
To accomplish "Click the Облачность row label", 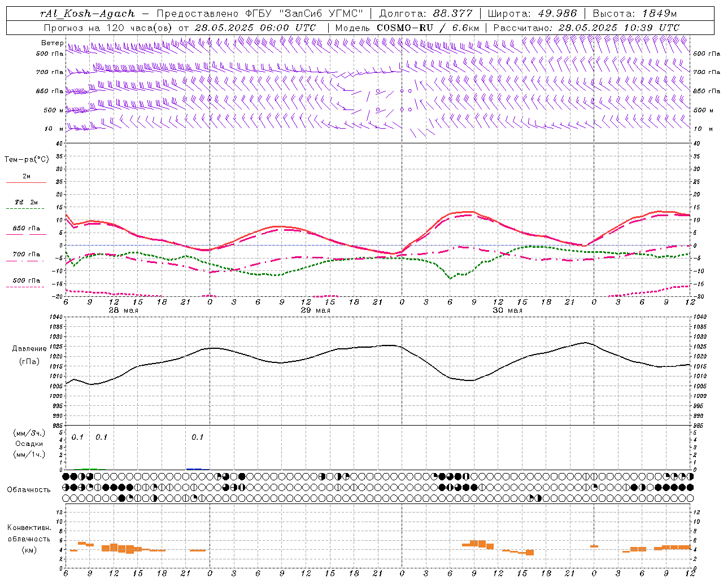I will pos(29,489).
